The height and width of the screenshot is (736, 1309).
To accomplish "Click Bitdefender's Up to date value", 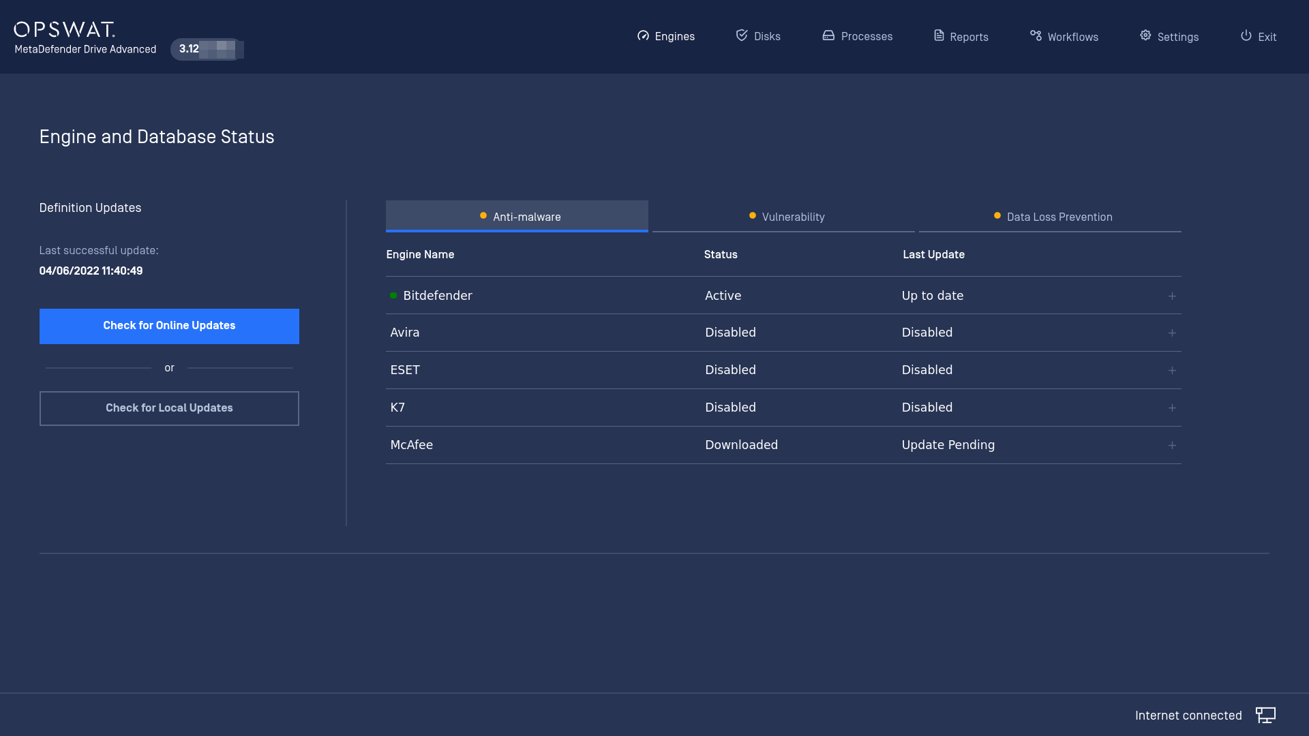I will pos(932,296).
